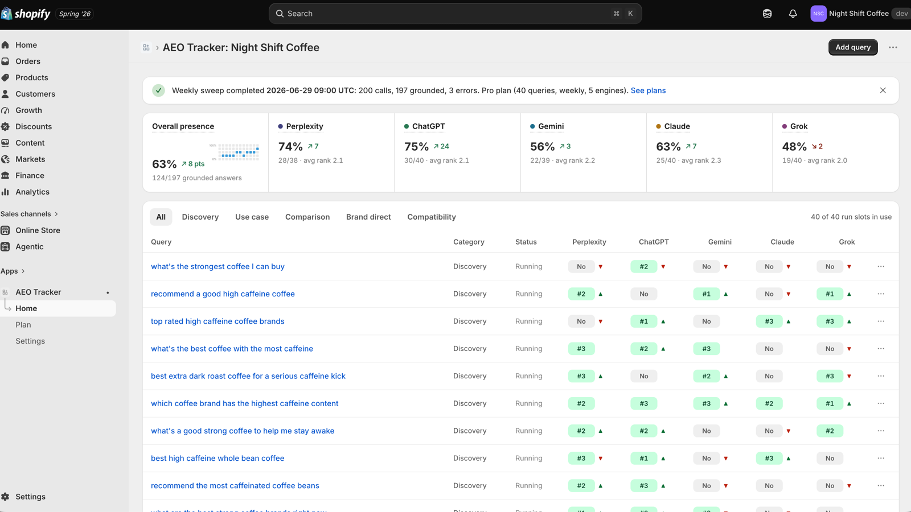Open Settings under AEO Tracker
This screenshot has height=512, width=911.
30,341
